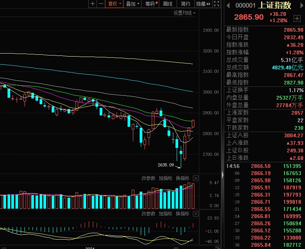Click the large 2865.90 price header
The width and height of the screenshot is (305, 249).
tap(249, 17)
